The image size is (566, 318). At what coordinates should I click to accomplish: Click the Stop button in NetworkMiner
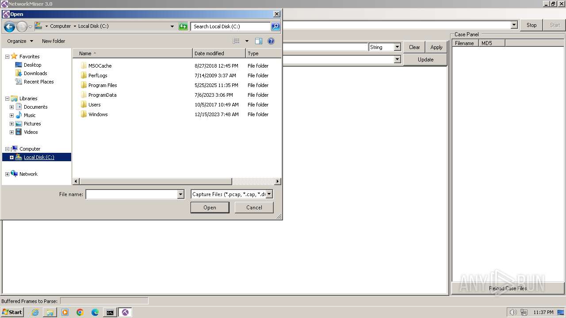coord(532,25)
